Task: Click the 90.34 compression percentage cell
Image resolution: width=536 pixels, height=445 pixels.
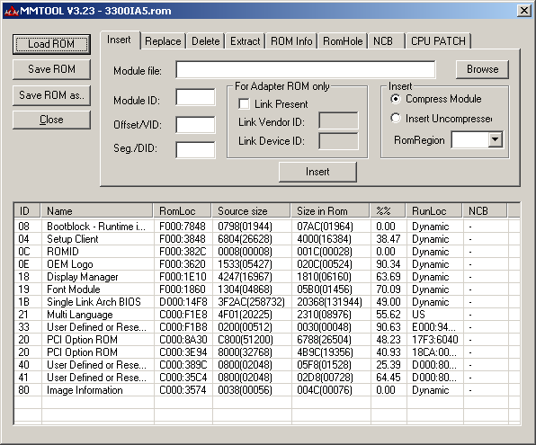Action: [x=389, y=264]
